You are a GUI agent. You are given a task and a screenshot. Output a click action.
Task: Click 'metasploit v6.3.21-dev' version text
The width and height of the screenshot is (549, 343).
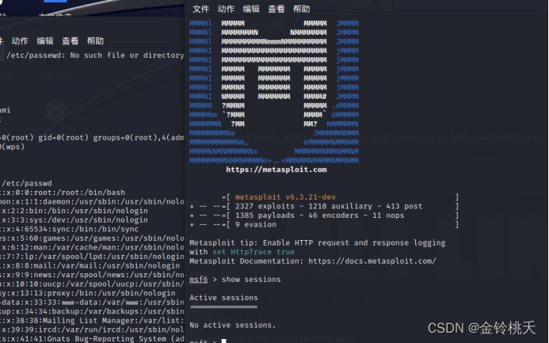285,197
